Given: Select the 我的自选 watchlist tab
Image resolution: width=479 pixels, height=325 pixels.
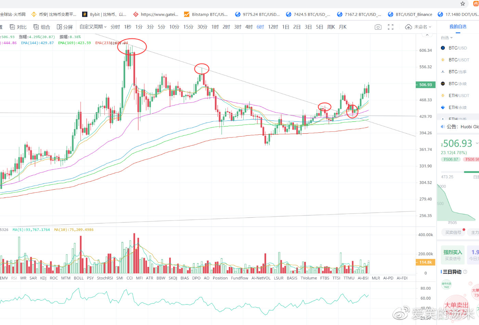Looking at the screenshot, I should pyautogui.click(x=458, y=27).
